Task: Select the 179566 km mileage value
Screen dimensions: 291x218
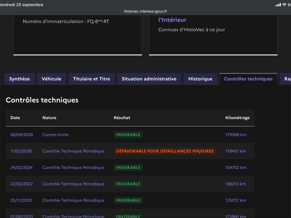Action: [x=236, y=135]
